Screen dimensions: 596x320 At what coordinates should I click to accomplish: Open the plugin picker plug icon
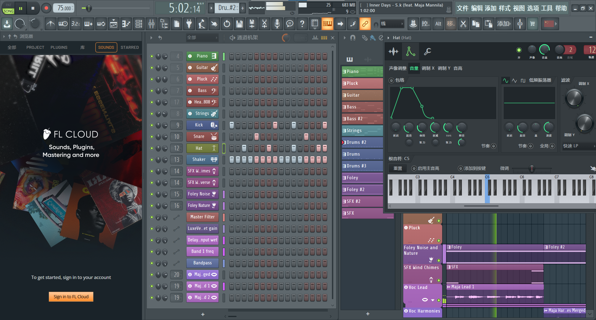click(189, 24)
